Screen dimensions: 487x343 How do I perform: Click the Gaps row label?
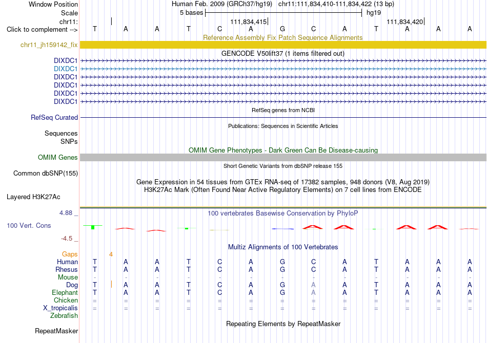pyautogui.click(x=70, y=254)
